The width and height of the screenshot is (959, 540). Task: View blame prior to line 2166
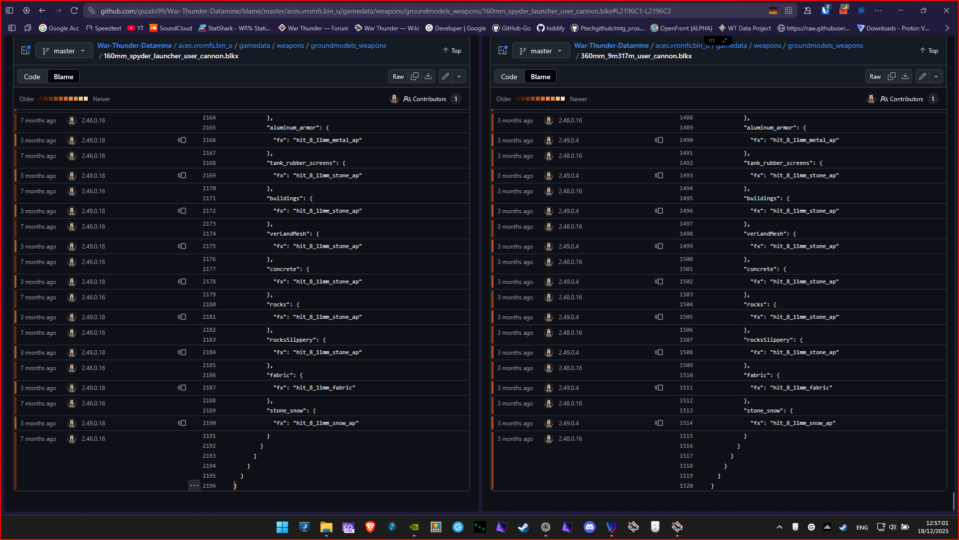182,140
